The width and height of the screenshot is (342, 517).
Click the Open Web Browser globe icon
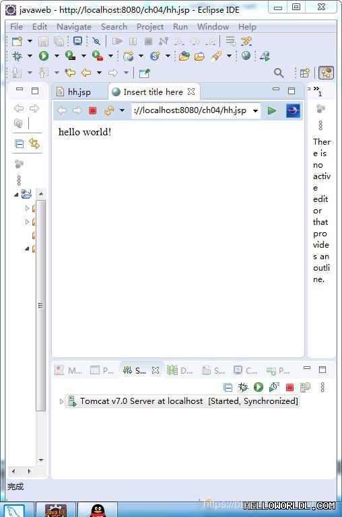tap(246, 56)
